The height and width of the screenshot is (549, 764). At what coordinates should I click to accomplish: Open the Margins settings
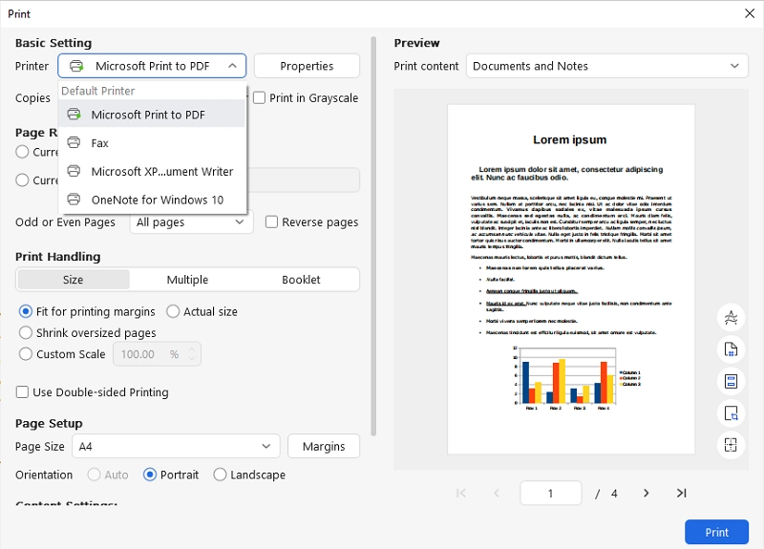pos(324,446)
